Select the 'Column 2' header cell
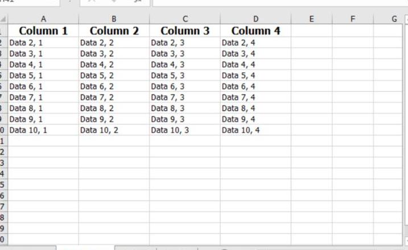 click(x=114, y=31)
